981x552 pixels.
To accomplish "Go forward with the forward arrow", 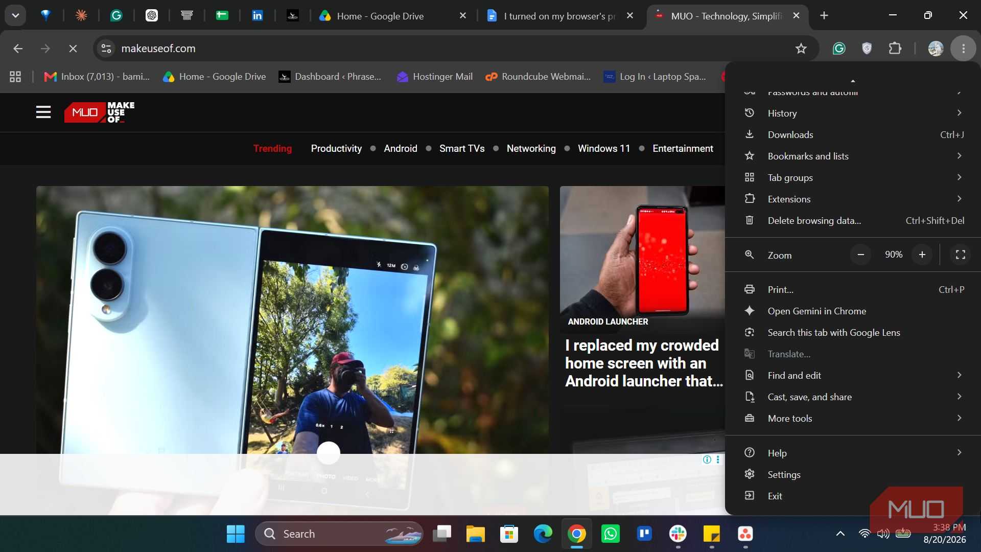I will (45, 49).
